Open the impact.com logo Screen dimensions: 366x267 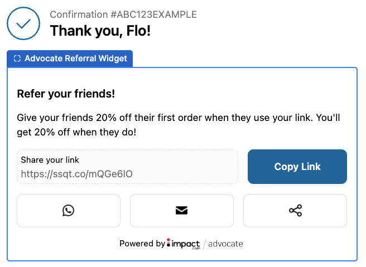pyautogui.click(x=184, y=244)
